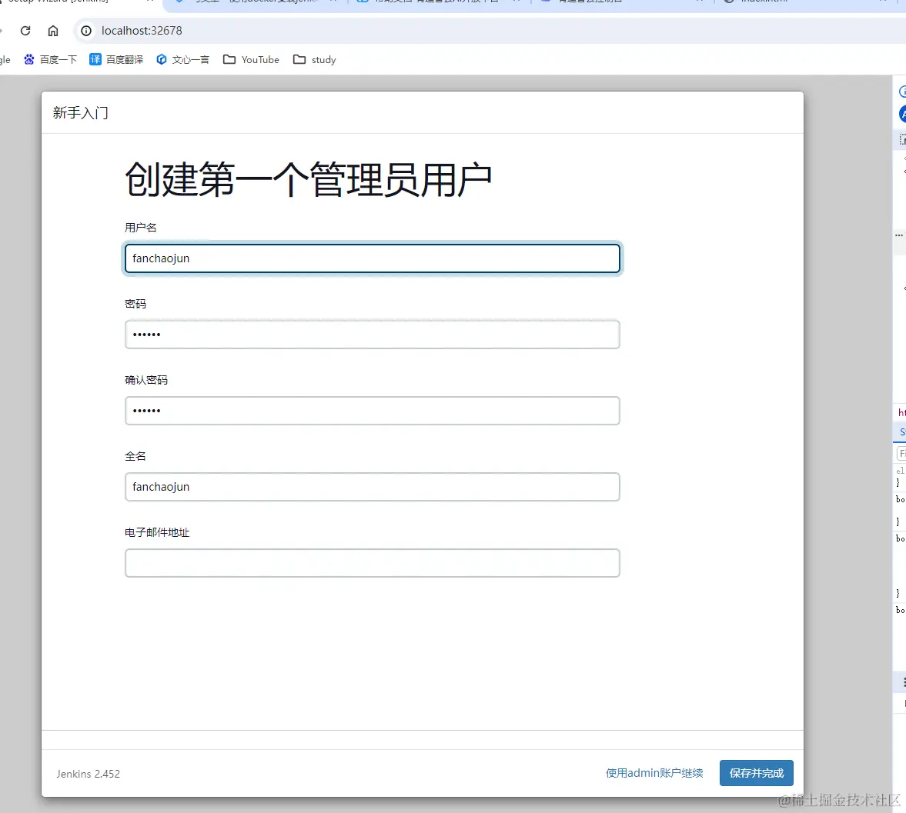Open the 百度翻译 bookmark
Image resolution: width=906 pixels, height=813 pixels.
tap(116, 59)
